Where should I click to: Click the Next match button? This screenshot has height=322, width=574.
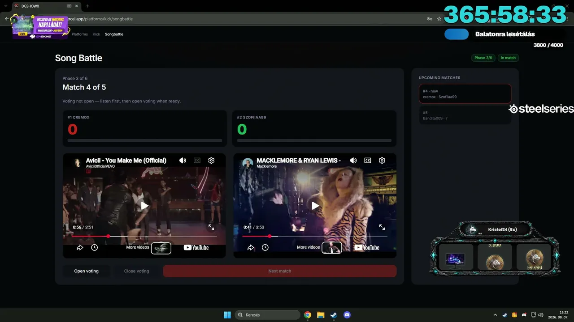tap(280, 271)
